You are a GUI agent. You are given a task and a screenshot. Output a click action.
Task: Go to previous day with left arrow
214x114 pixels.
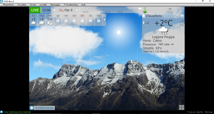pyautogui.click(x=54, y=10)
